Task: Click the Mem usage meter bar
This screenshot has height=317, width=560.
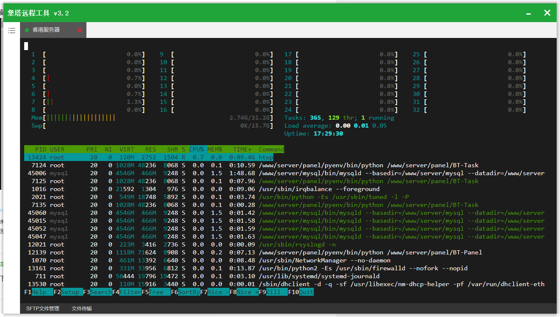Action: [152, 118]
